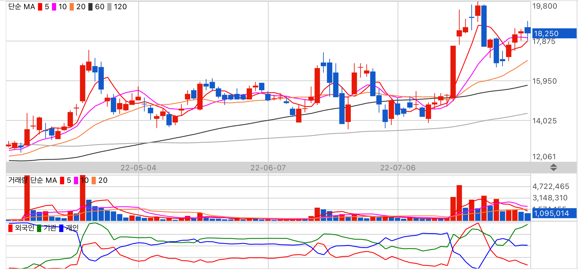Viewport: 578px width, 272px height.
Task: Click the 22-06-07 date label
Action: 268,168
